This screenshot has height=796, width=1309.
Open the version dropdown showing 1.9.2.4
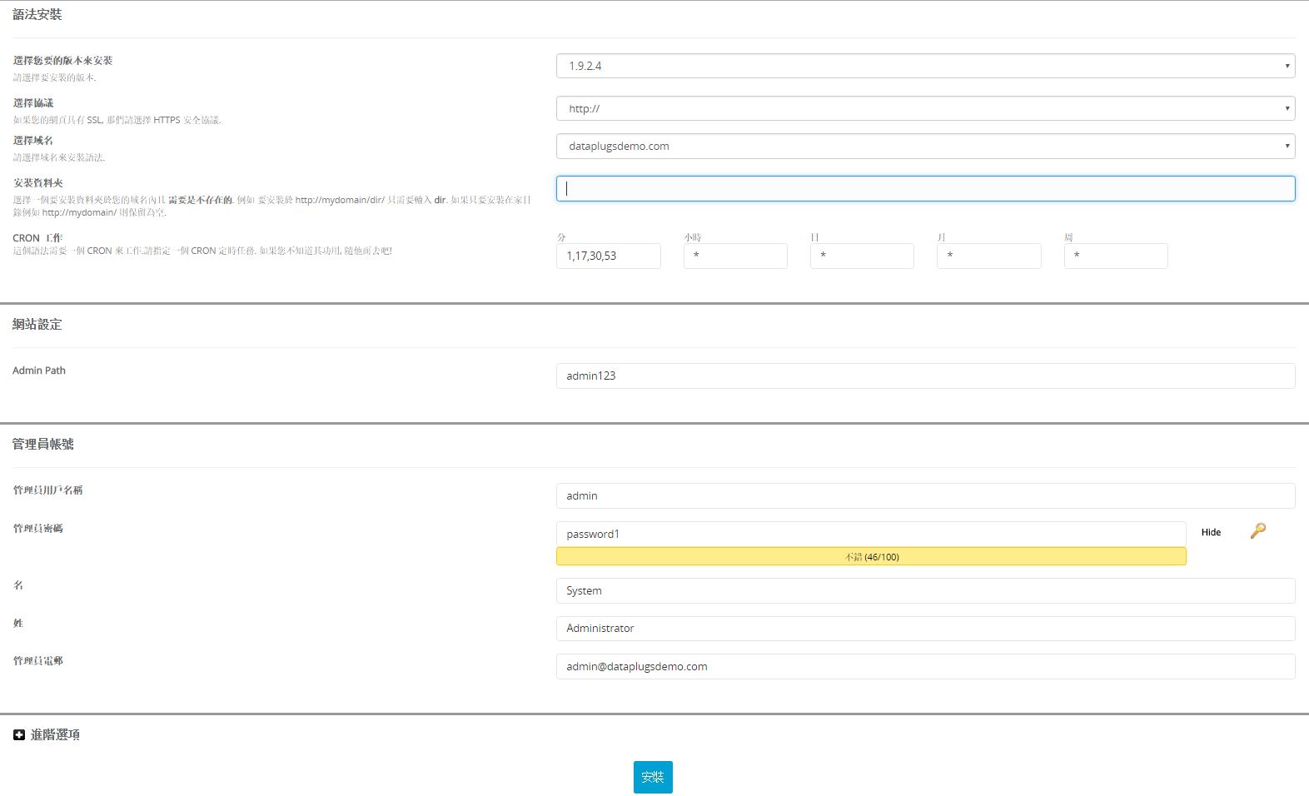pyautogui.click(x=924, y=66)
